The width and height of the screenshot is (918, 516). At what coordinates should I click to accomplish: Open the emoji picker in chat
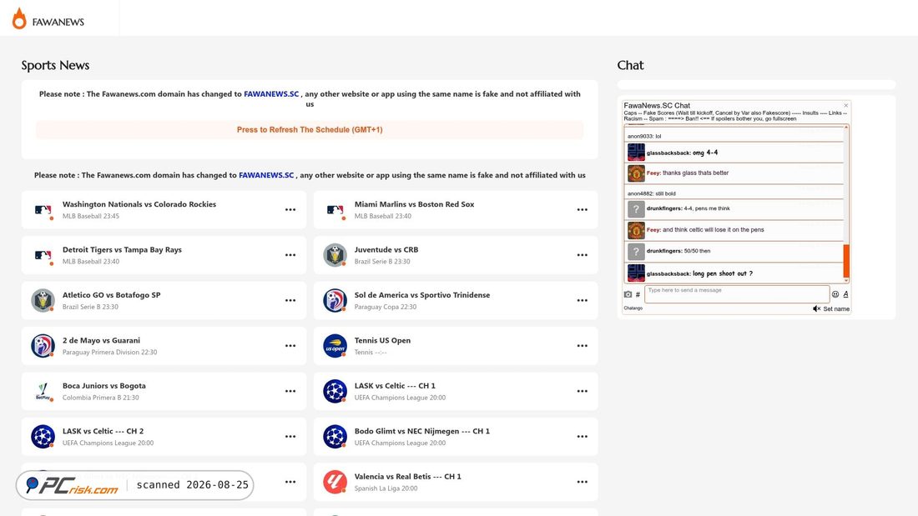tap(835, 294)
